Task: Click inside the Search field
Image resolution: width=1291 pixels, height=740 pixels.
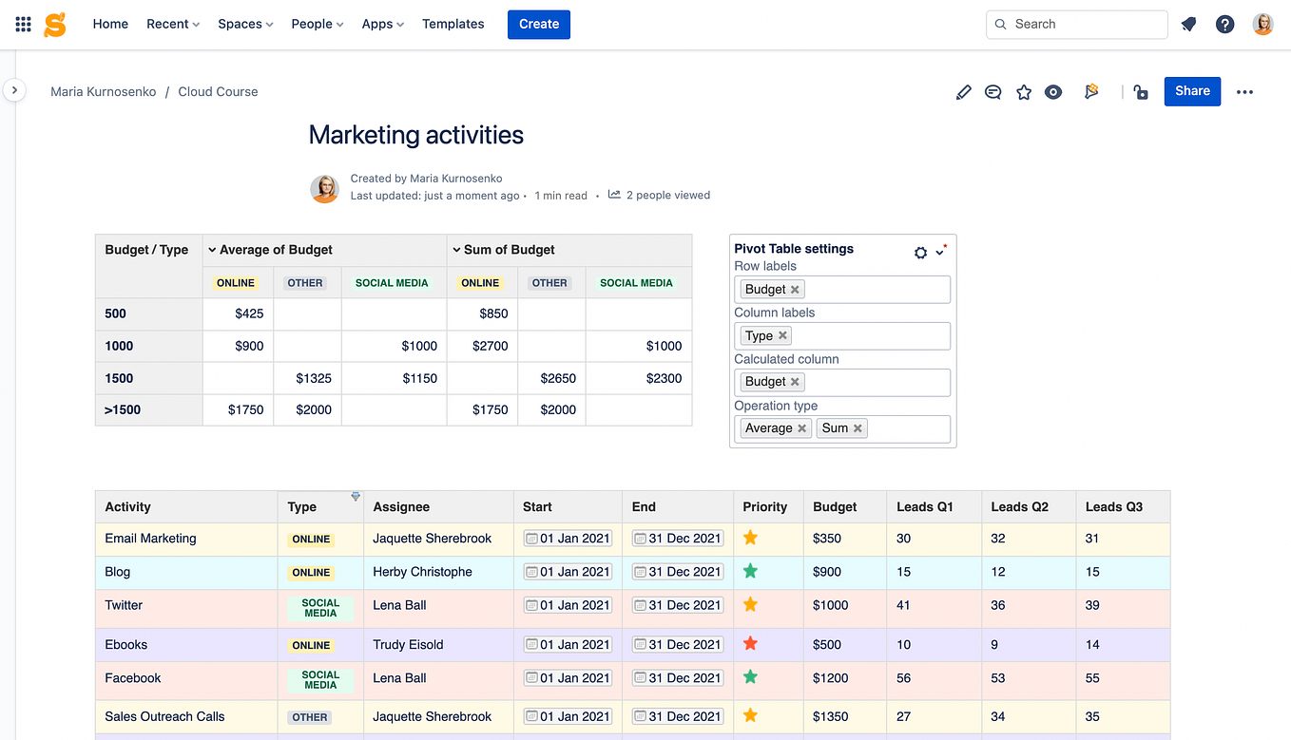Action: 1076,24
